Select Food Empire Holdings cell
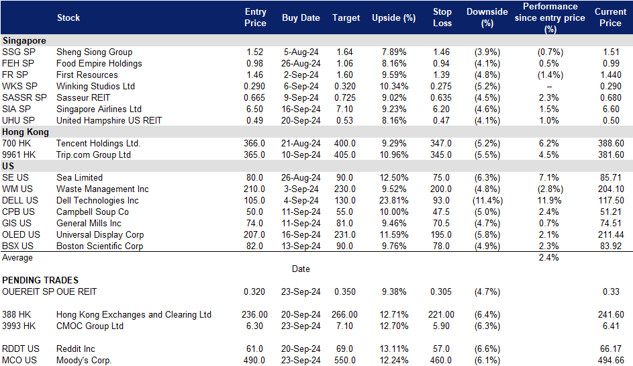Viewport: 633px width, 366px height. (99, 63)
